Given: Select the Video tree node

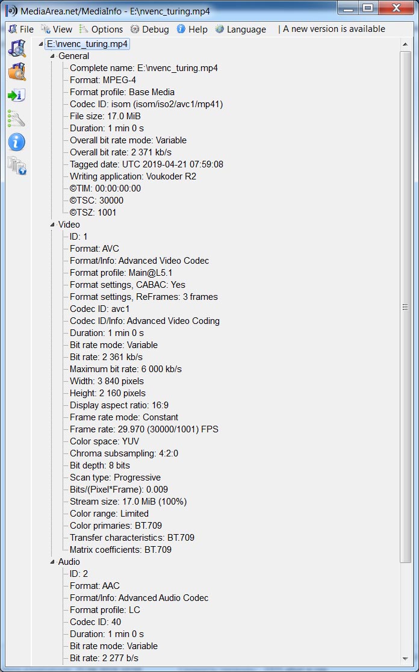Looking at the screenshot, I should pyautogui.click(x=69, y=225).
